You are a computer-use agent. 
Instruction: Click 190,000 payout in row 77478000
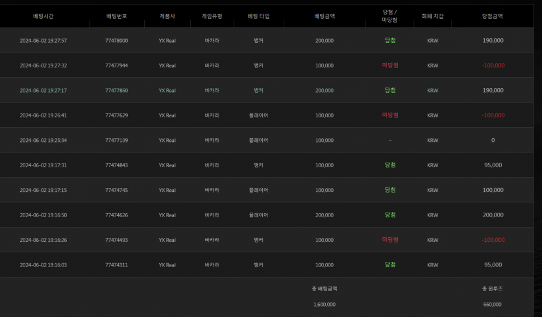tap(493, 40)
